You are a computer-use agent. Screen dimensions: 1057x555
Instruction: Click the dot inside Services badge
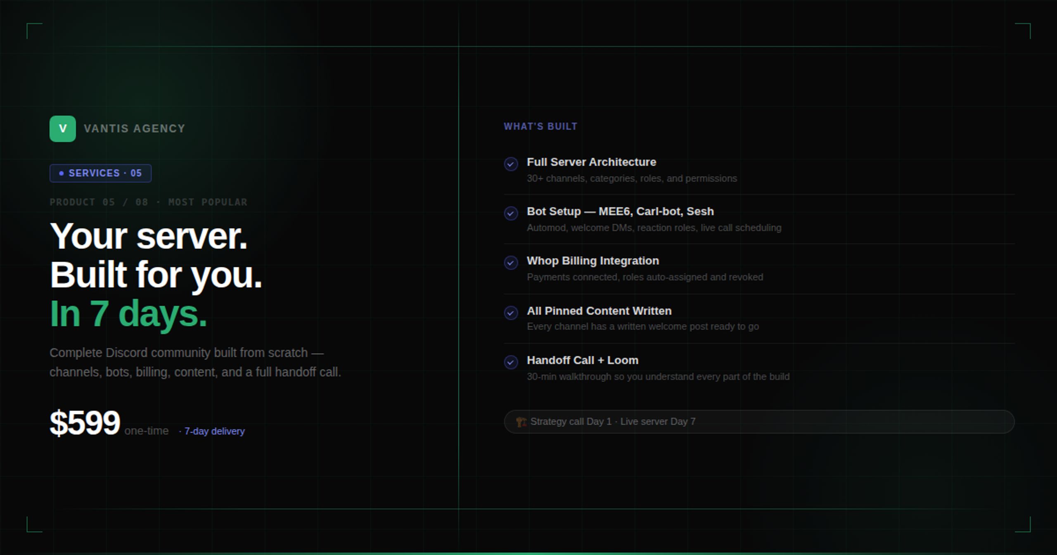62,173
